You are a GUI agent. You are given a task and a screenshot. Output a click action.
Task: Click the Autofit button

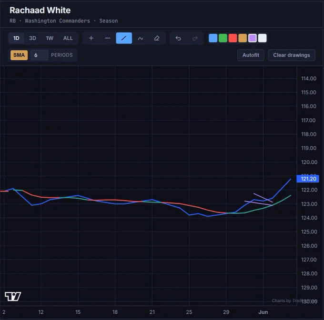pyautogui.click(x=251, y=55)
